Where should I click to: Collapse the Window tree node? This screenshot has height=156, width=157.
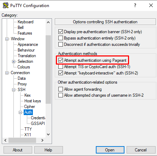[7, 39]
